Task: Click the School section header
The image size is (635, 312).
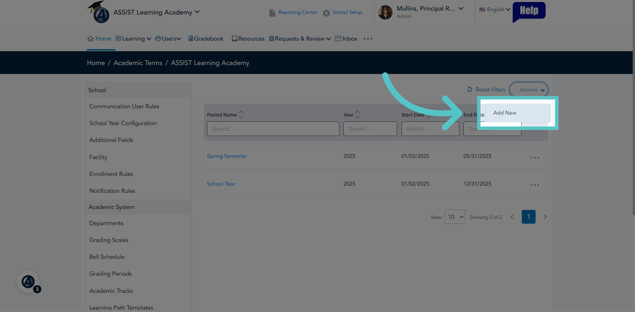Action: (x=138, y=90)
